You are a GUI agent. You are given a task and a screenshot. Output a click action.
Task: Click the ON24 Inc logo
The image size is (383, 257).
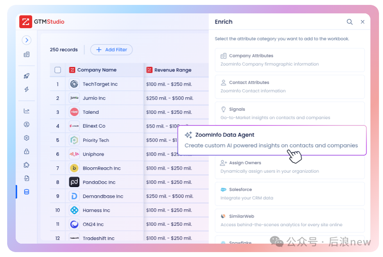point(74,224)
